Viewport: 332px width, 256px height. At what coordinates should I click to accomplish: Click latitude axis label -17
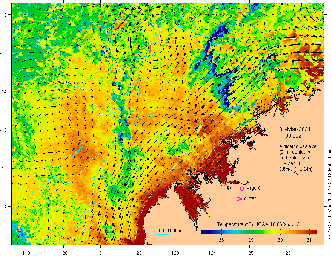tap(3, 207)
